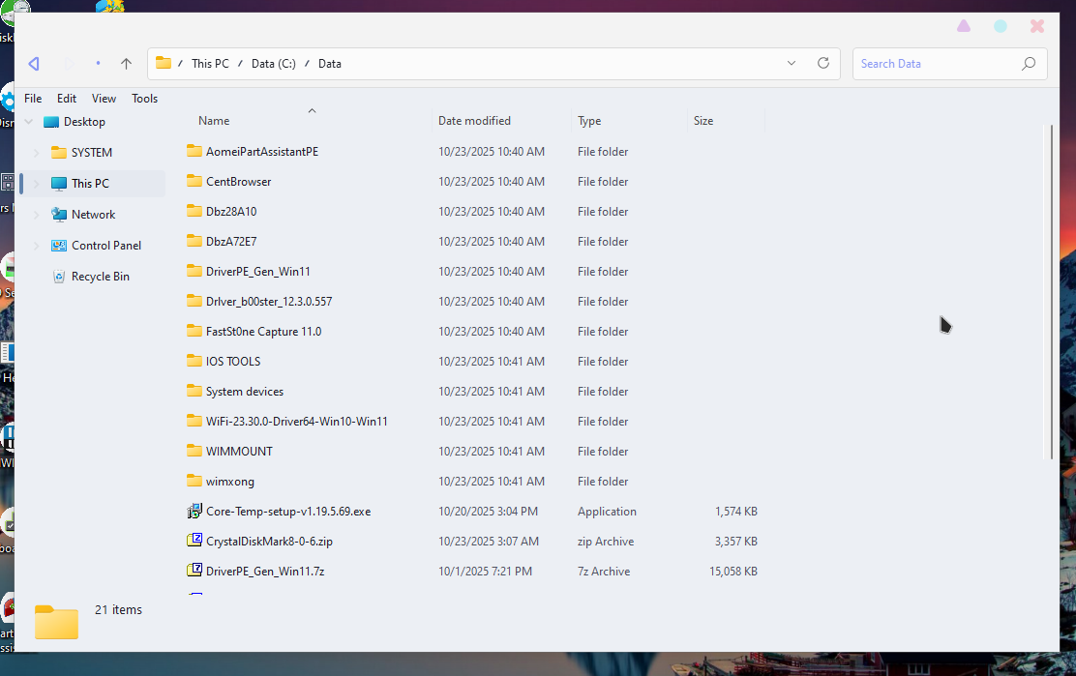
Task: Click the Search Data input field
Action: 934,64
